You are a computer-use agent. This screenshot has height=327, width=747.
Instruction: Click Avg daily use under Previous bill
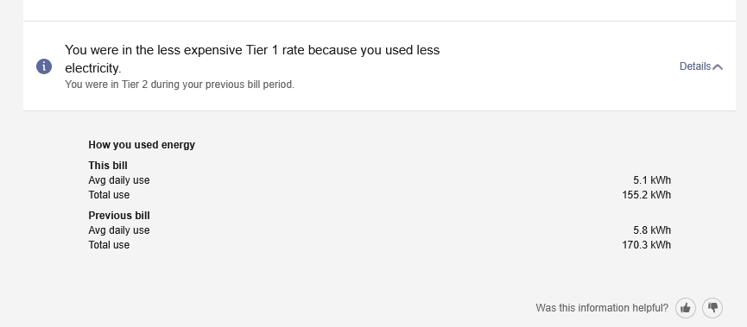(x=118, y=230)
